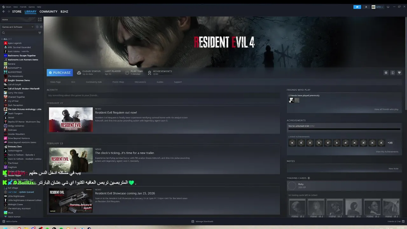Click the PURCHASE button
The height and width of the screenshot is (229, 407).
[60, 73]
